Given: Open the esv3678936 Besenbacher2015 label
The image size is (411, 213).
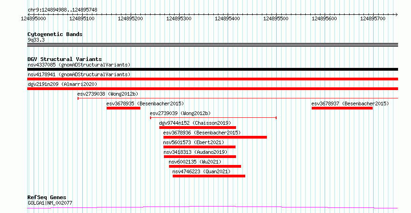Looking at the screenshot, I should [x=202, y=133].
